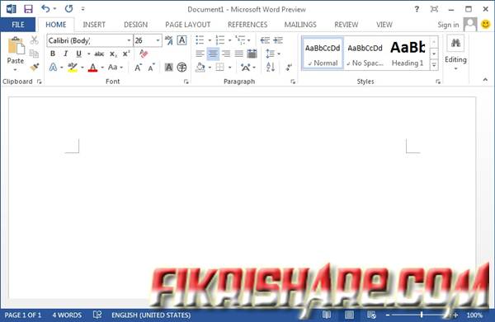This screenshot has width=495, height=322.
Task: Toggle underline formatting
Action: tap(79, 54)
